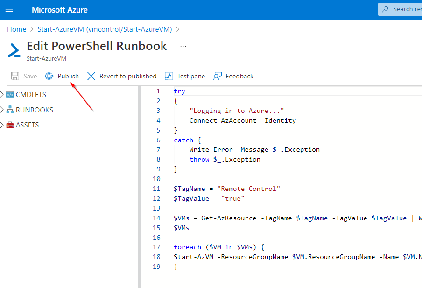The height and width of the screenshot is (288, 422).
Task: Click the CMDLETS code icon
Action: pos(10,94)
